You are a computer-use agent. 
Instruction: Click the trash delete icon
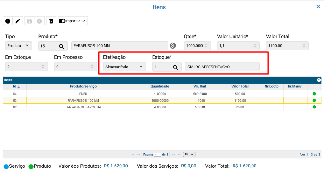pyautogui.click(x=51, y=21)
